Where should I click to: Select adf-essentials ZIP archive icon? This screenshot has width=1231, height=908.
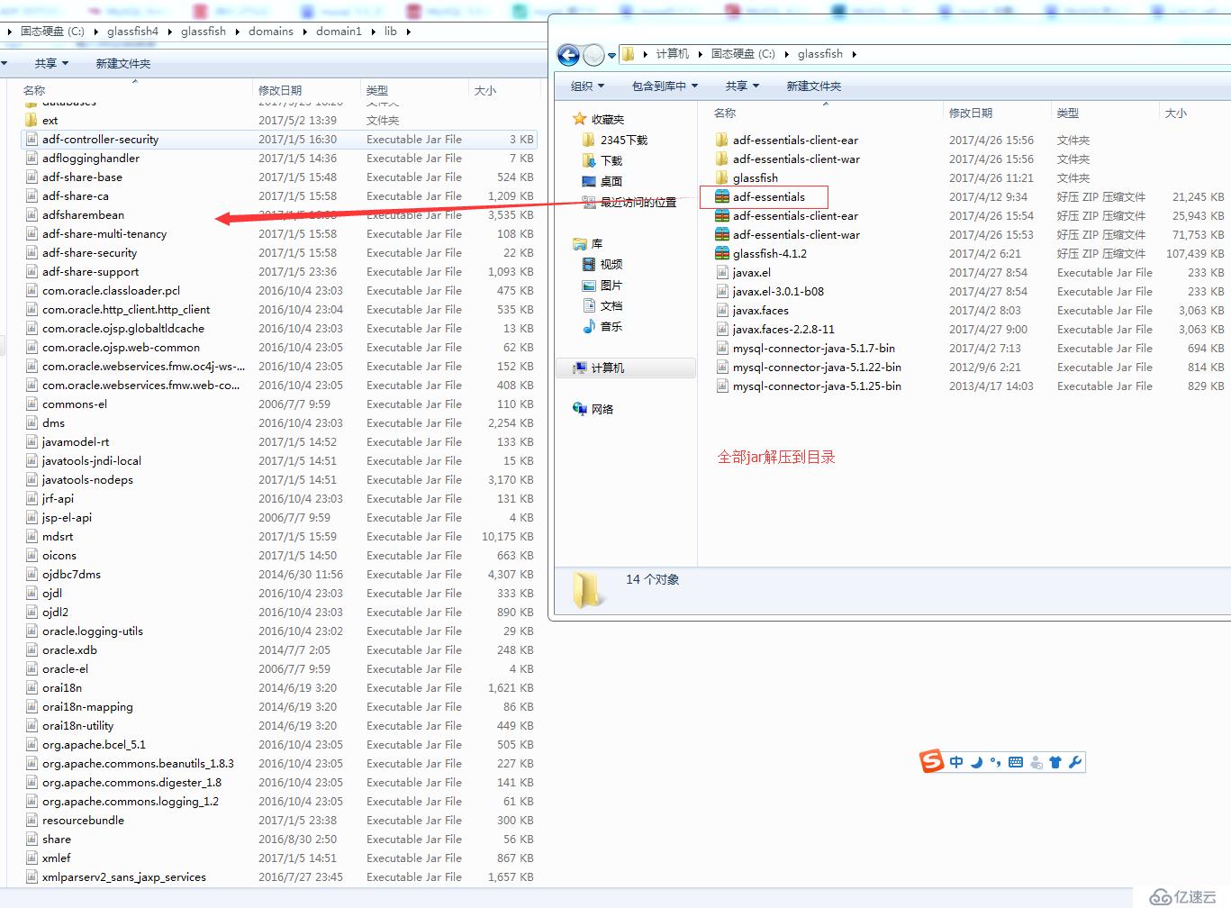(722, 197)
